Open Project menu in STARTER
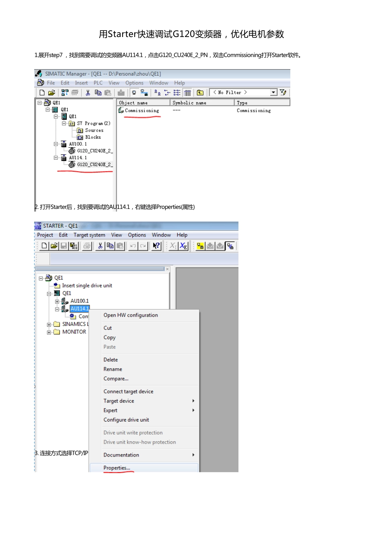382x541 pixels. tap(45, 235)
